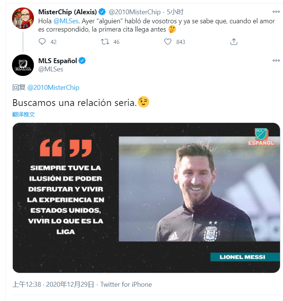Screen dimensions: 283x301
Task: Follow the @MLSes mention in MisterChip's tweet
Action: pos(66,21)
